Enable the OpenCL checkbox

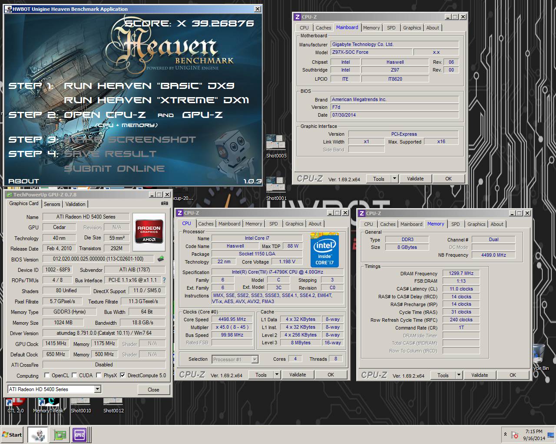pyautogui.click(x=47, y=375)
